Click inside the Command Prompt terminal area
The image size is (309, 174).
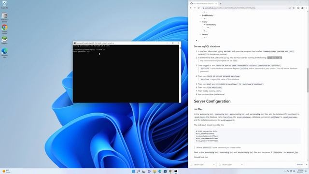126,73
